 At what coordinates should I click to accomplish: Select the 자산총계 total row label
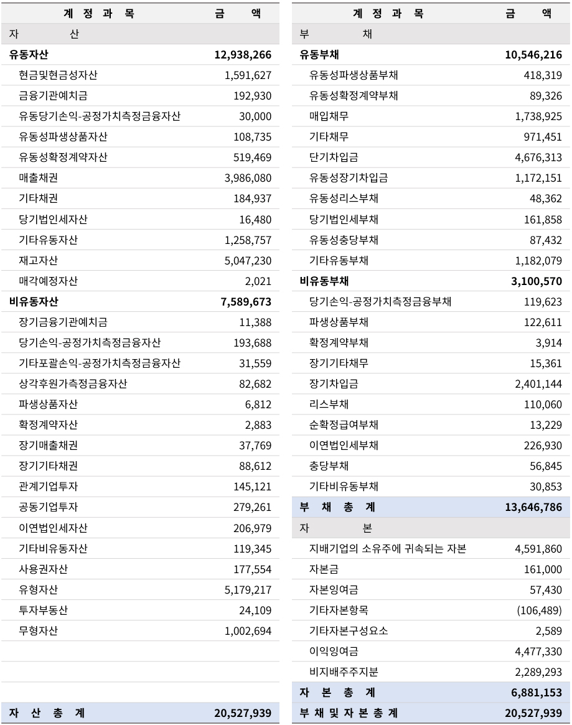coord(47,713)
